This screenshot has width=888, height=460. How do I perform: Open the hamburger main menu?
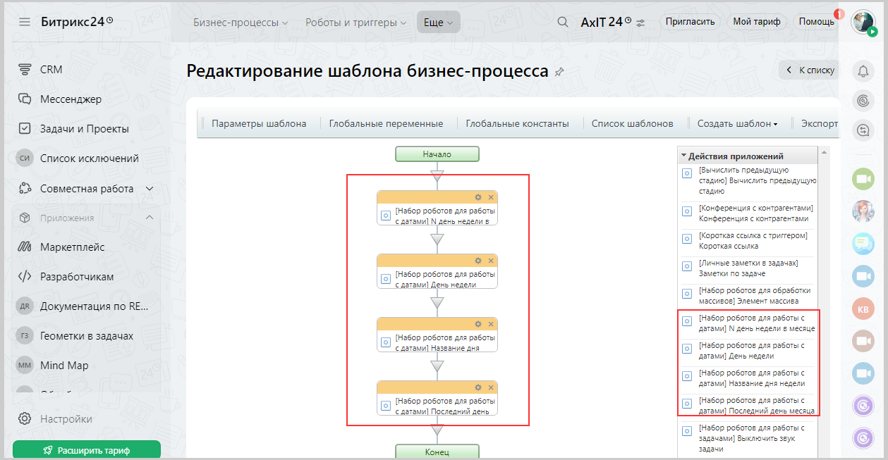point(25,22)
